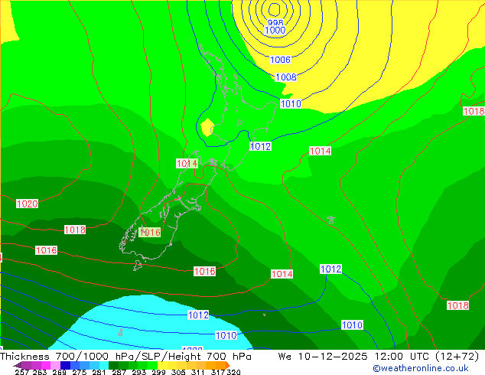Viewport: 485px width, 375px height.
Task: Click red 1014 label at Cook Strait
Action: tap(187, 163)
